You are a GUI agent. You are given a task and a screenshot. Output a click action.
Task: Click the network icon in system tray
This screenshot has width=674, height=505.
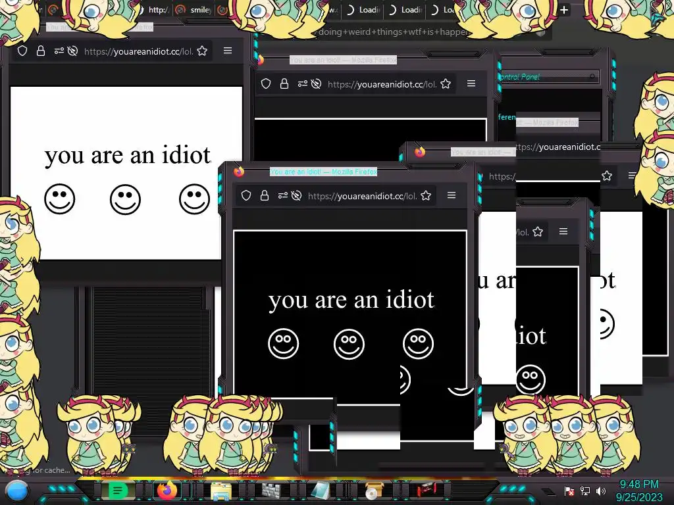[x=585, y=491]
